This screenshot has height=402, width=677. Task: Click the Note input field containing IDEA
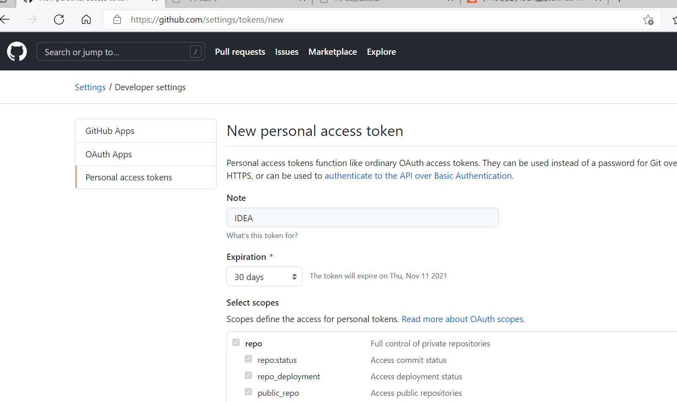[x=363, y=217]
